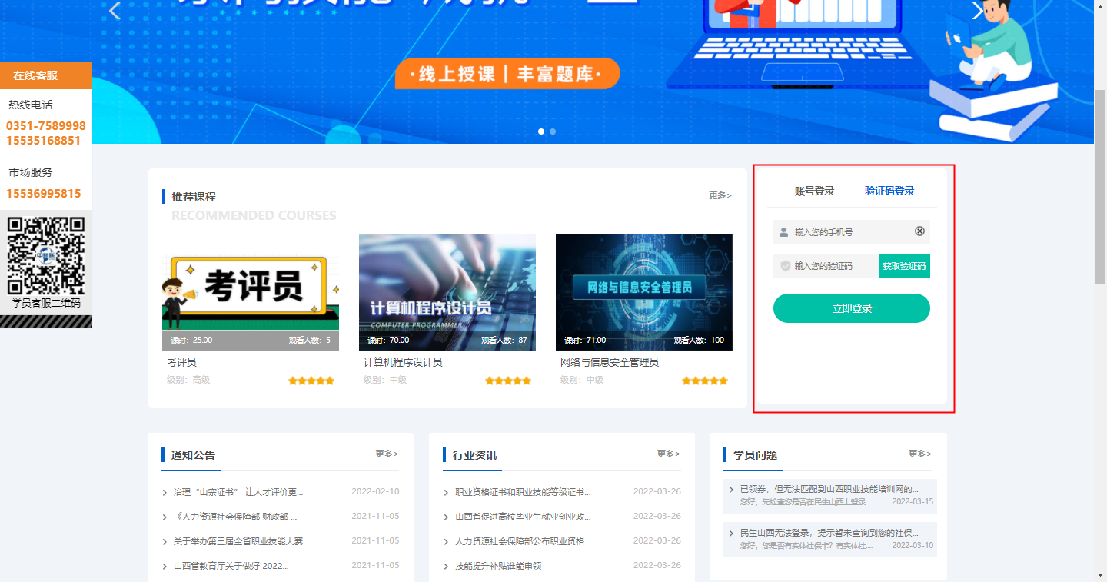The height and width of the screenshot is (582, 1107).
Task: Select the second banner carousel dot
Action: tap(553, 131)
